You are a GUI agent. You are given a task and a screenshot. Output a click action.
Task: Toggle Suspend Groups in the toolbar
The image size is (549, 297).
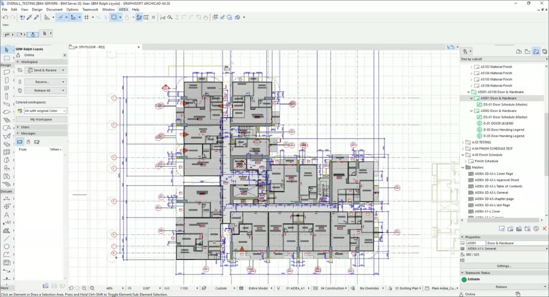[139, 17]
